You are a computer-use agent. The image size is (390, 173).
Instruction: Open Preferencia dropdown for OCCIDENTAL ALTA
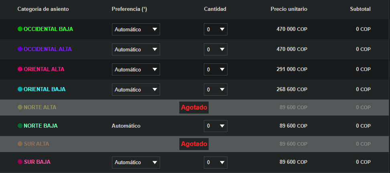click(136, 49)
